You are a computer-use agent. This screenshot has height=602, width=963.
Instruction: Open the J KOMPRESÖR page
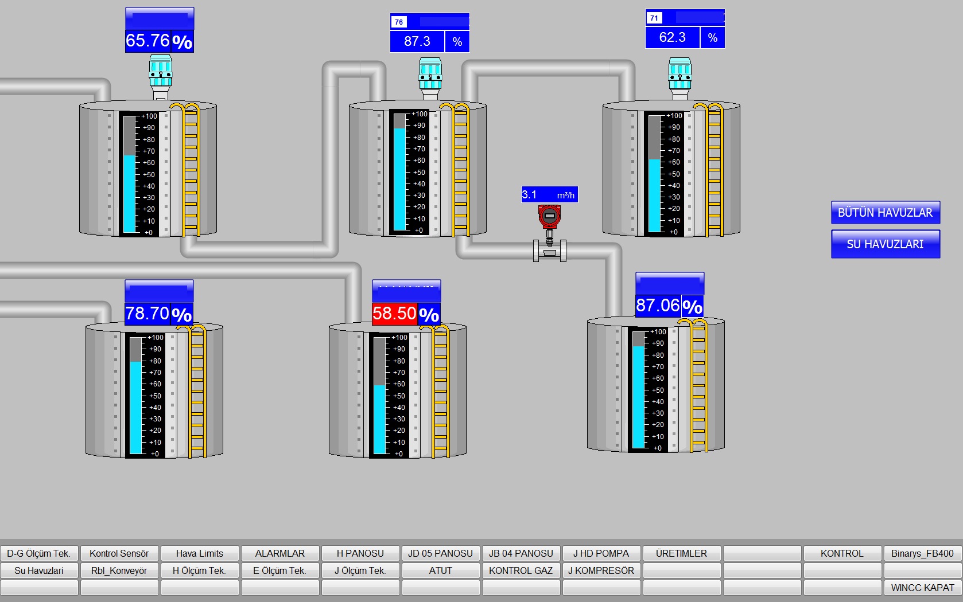coord(601,570)
